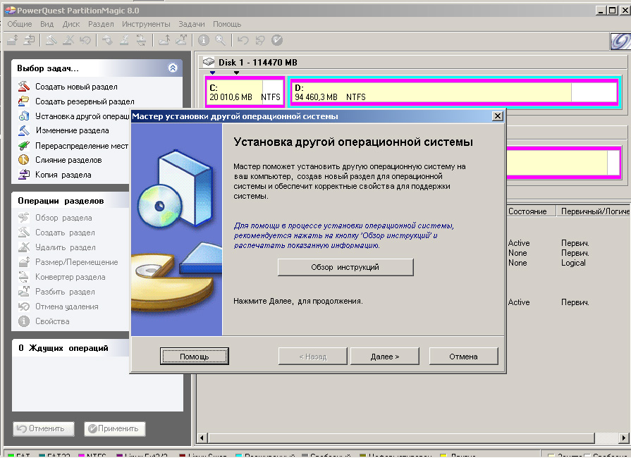Open the Раздел menu
631x458 pixels.
tap(101, 24)
